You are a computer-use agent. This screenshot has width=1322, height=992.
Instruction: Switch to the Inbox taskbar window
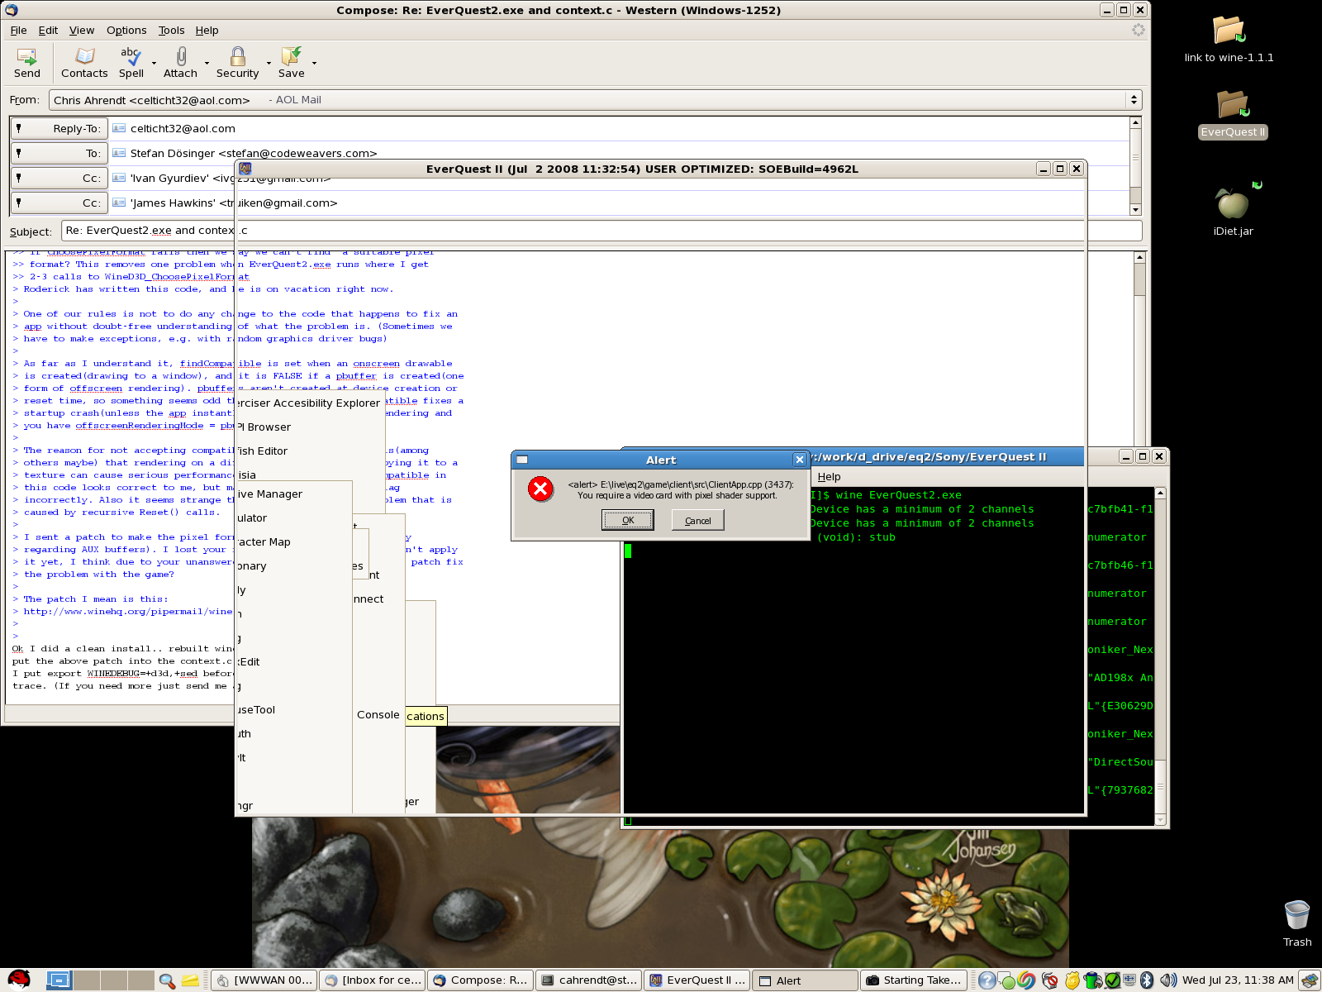(x=373, y=980)
